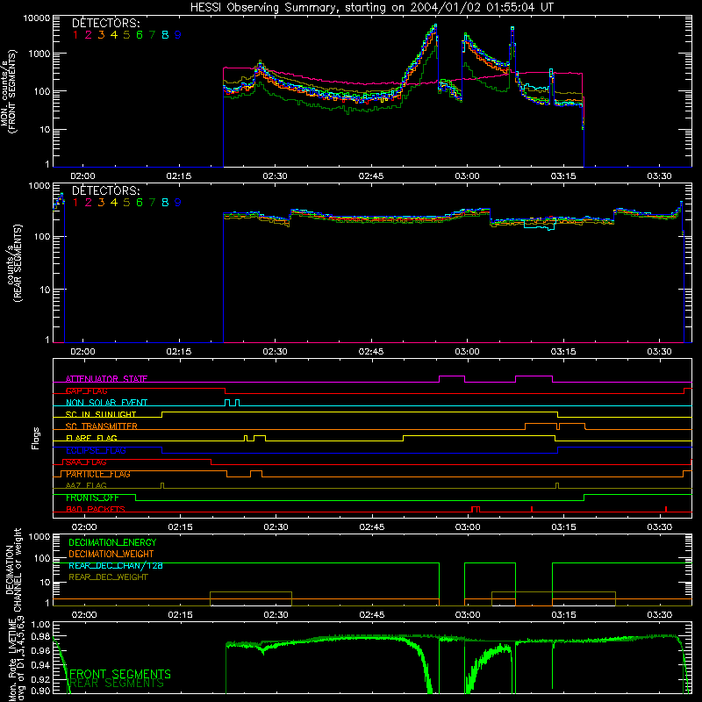The width and height of the screenshot is (702, 702).
Task: Select detector 8 in front segments legend
Action: (x=165, y=34)
